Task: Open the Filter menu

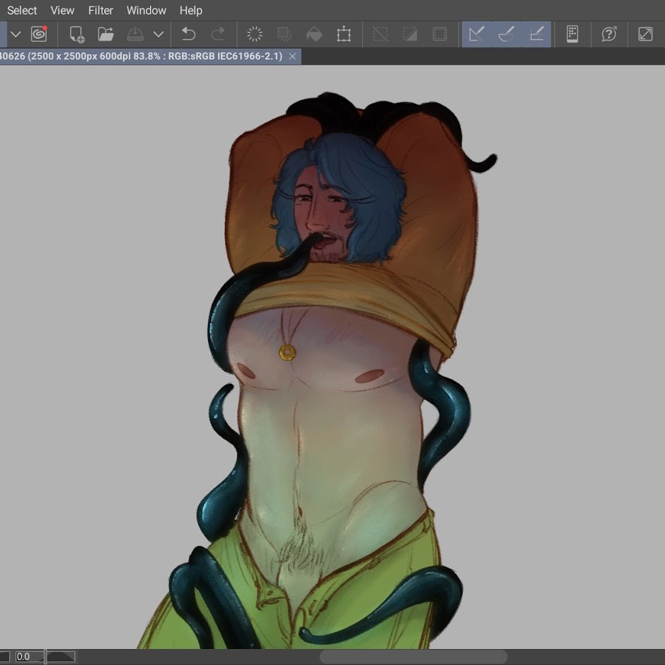Action: [101, 10]
